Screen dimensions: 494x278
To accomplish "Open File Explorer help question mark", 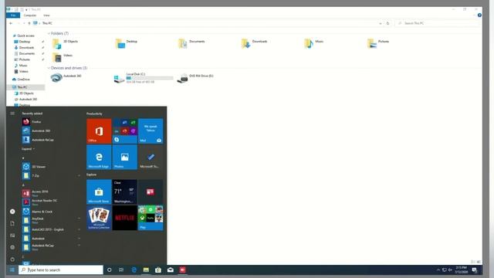I will [479, 15].
